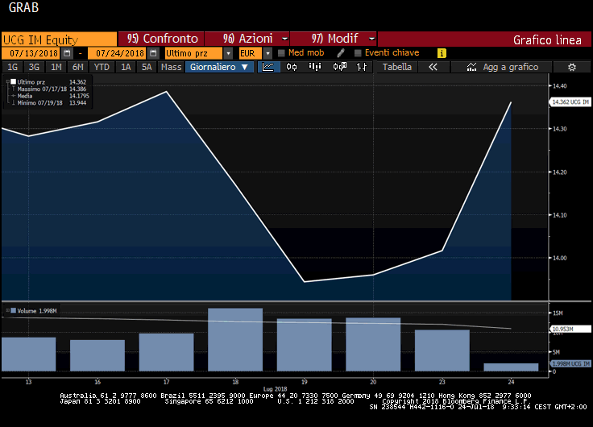Click the Volume legend color swatch
This screenshot has height=427, width=593.
[11, 310]
